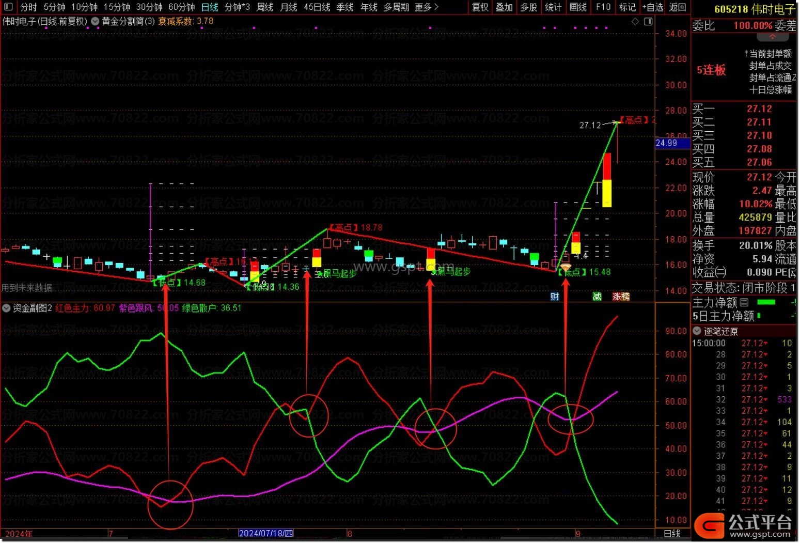Viewport: 800px width, 543px height.
Task: Click the 买一 price 27.12
Action: pyautogui.click(x=759, y=109)
